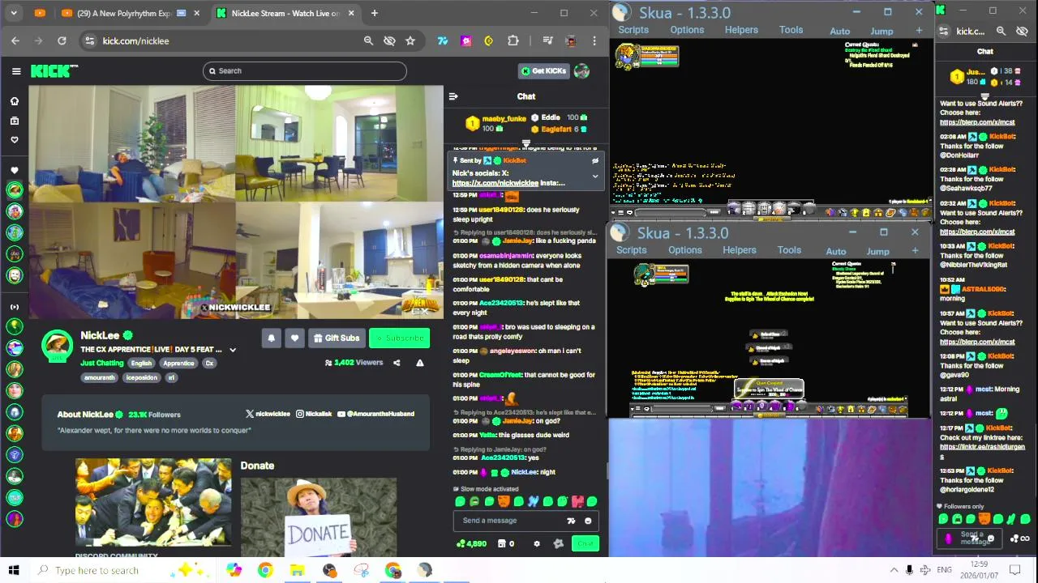This screenshot has height=583, width=1038.
Task: Click the Windows Start button
Action: pyautogui.click(x=14, y=570)
